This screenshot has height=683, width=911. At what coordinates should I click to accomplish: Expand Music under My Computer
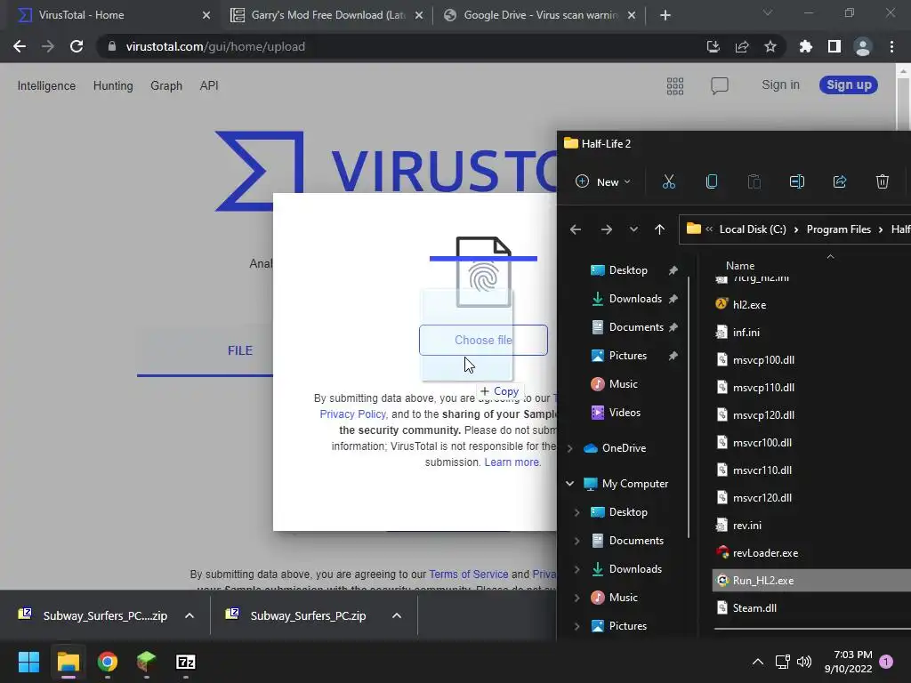(x=576, y=597)
